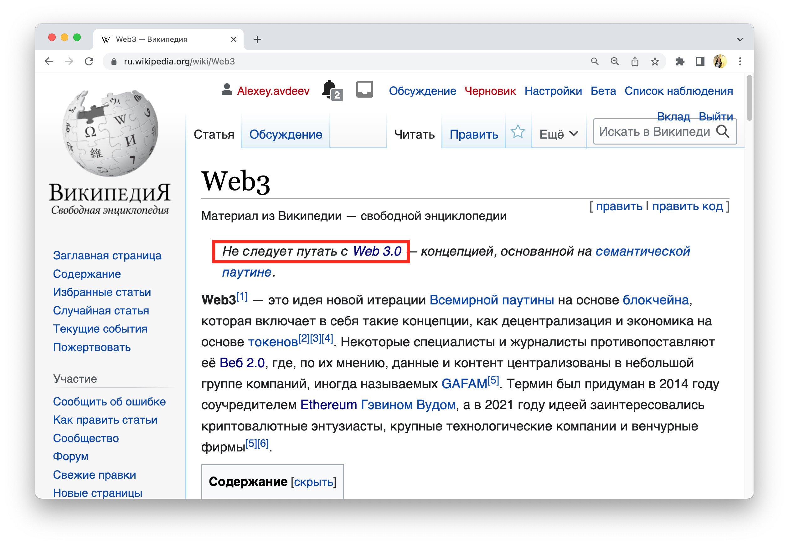Open the Вклад link

pos(673,116)
